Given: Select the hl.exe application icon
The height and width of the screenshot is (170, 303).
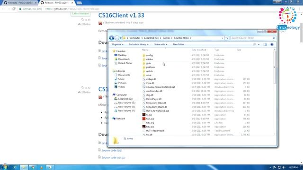Looking at the screenshot, I should [x=144, y=115].
